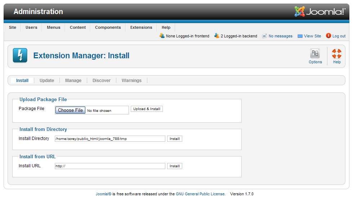
Task: Click the Joomla! logo
Action: point(320,12)
